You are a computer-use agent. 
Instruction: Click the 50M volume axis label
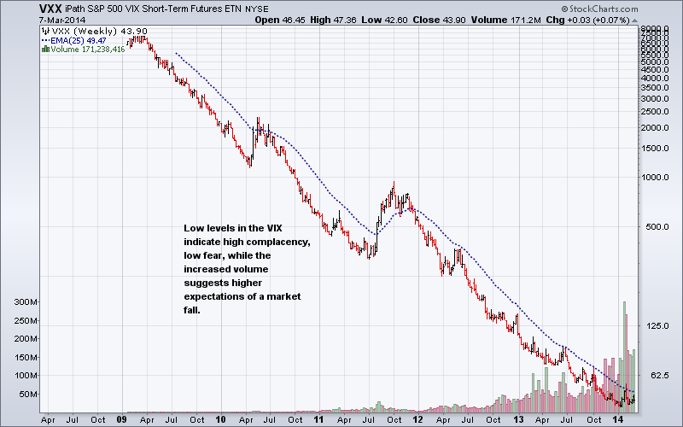click(28, 395)
